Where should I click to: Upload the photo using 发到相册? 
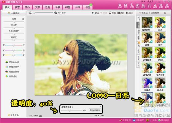coord(138,120)
